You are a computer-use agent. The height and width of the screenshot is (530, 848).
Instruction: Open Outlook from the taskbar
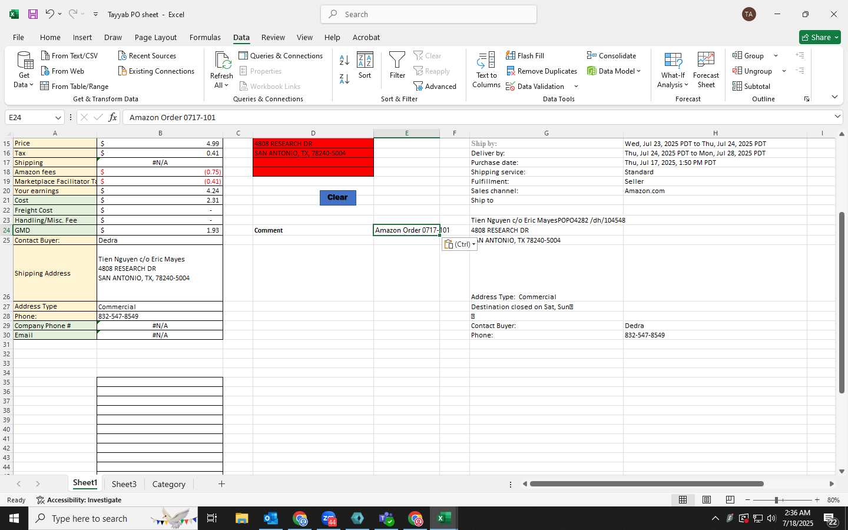pyautogui.click(x=271, y=518)
